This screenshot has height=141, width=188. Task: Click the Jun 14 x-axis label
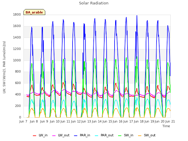pyautogui.click(x=97, y=121)
